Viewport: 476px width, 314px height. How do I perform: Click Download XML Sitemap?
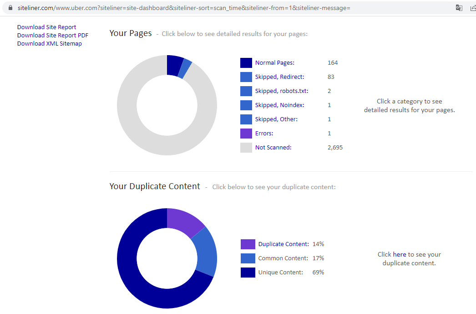click(x=49, y=43)
